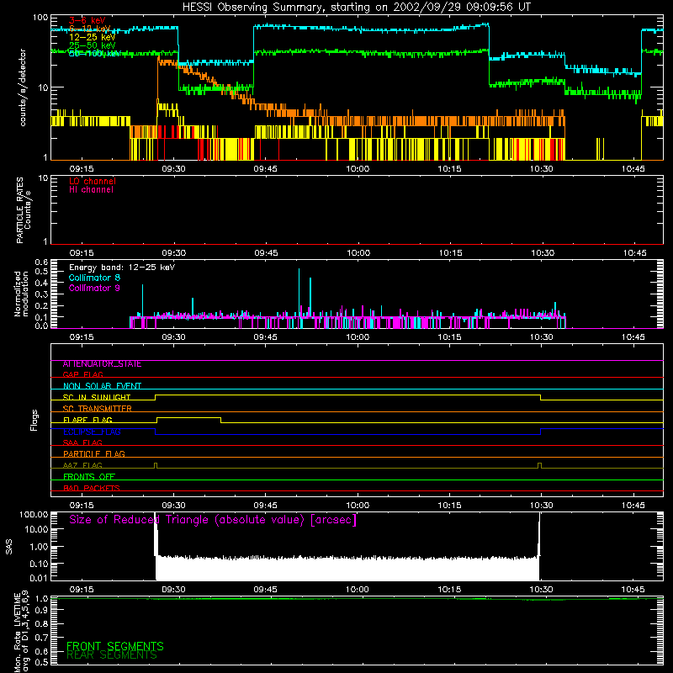Viewport: 673px width, 673px height.
Task: Click the SC_TRANSMITTER flag label
Action: click(98, 409)
